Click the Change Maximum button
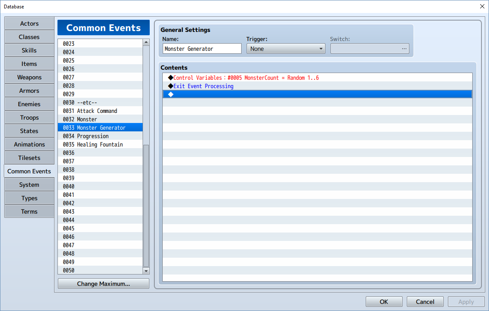 [104, 284]
